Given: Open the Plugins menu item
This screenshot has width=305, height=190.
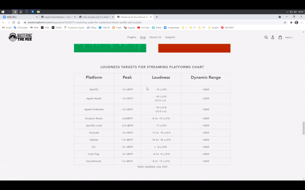Looking at the screenshot, I should [132, 37].
